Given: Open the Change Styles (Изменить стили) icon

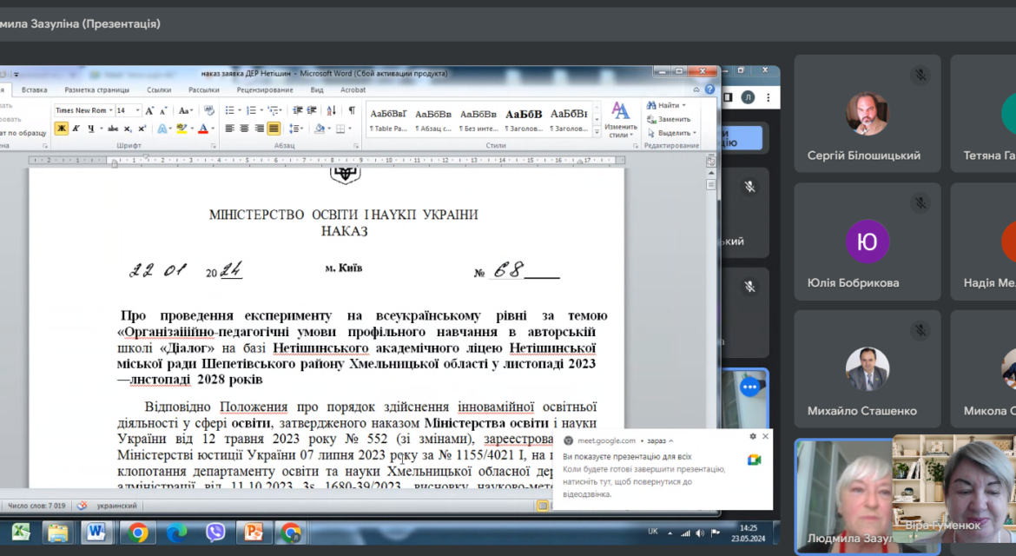Looking at the screenshot, I should point(620,119).
